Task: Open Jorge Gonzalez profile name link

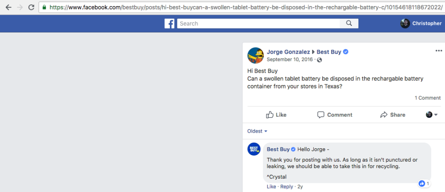Action: 289,52
